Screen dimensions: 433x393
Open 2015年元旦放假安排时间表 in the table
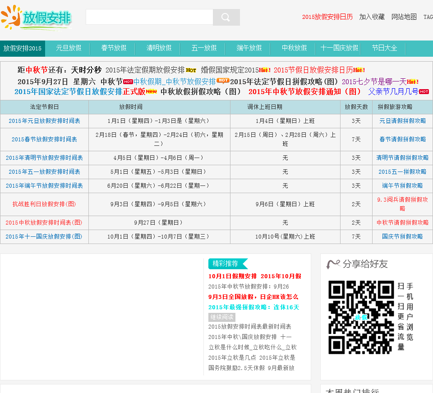point(44,121)
